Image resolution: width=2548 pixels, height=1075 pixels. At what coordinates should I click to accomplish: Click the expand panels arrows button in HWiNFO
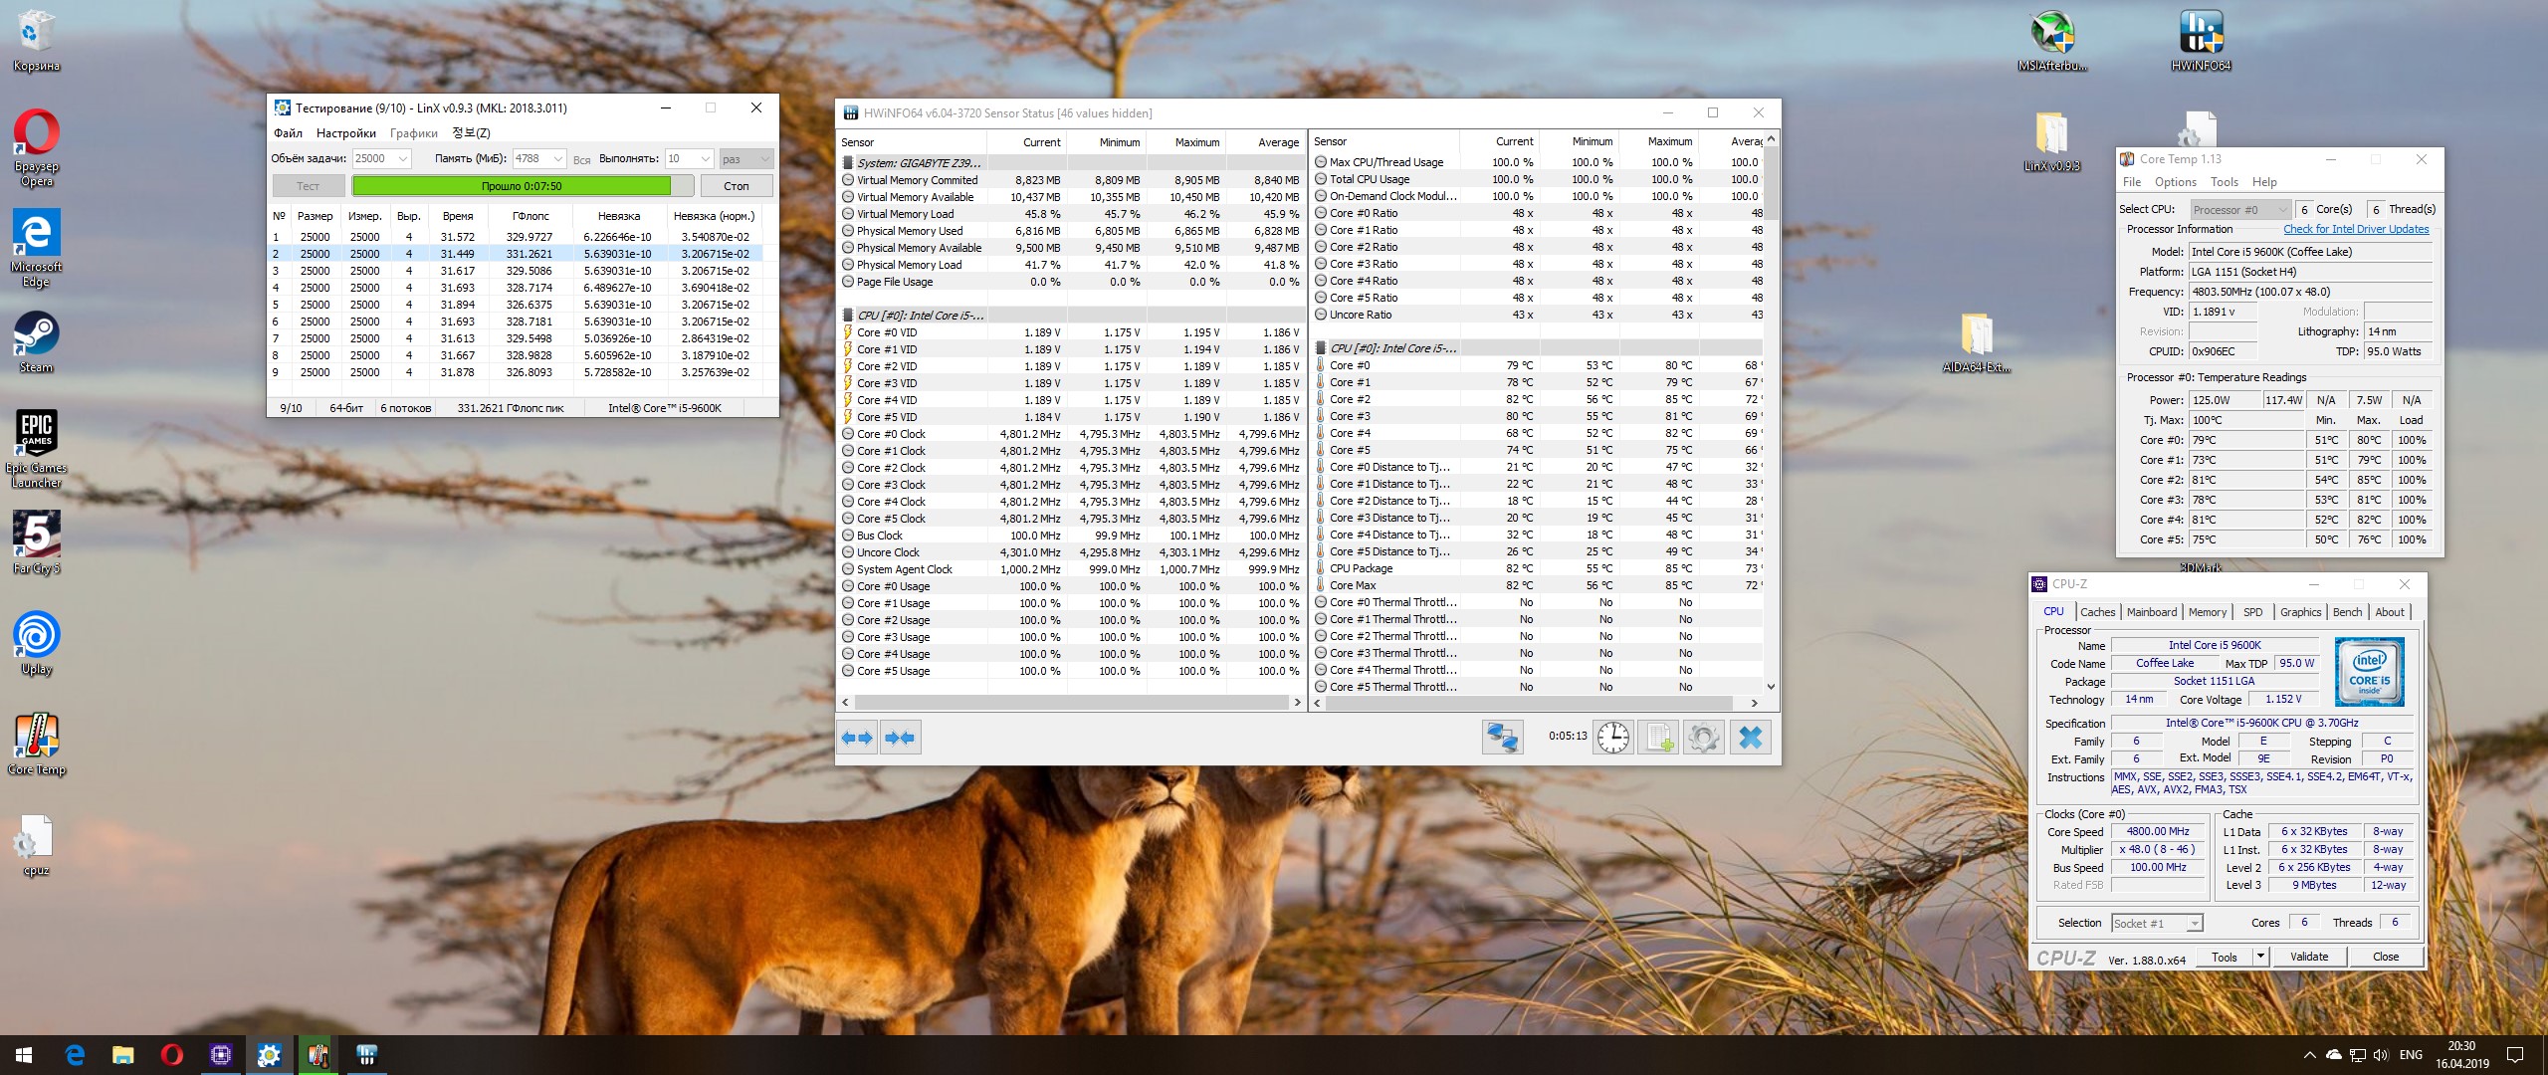(x=856, y=738)
